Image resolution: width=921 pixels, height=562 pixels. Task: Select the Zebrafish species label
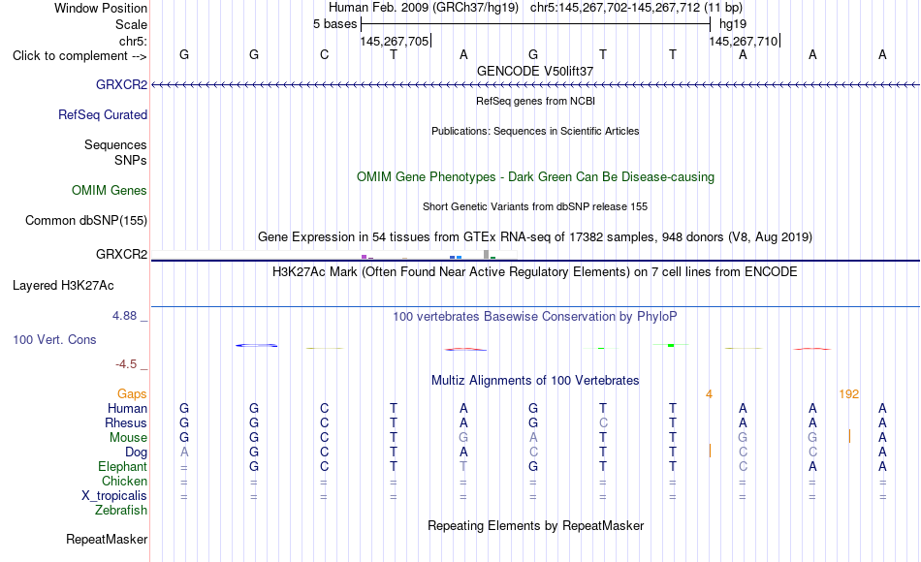pyautogui.click(x=121, y=510)
